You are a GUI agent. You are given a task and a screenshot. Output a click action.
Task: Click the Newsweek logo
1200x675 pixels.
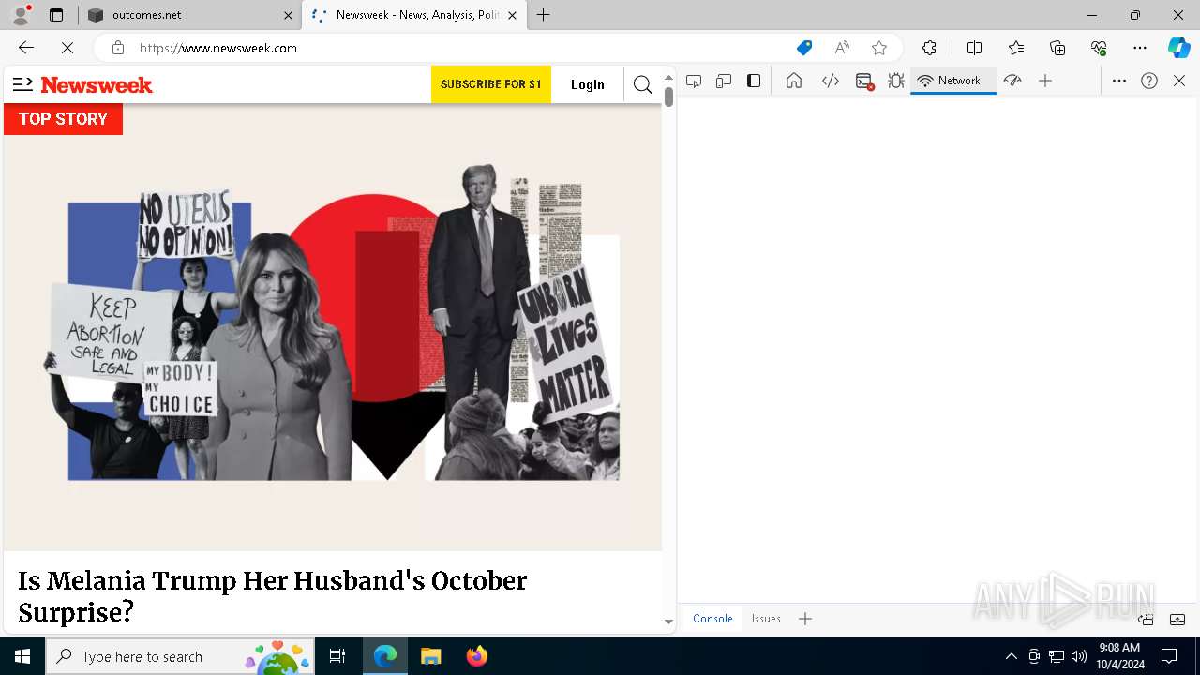[x=97, y=84]
